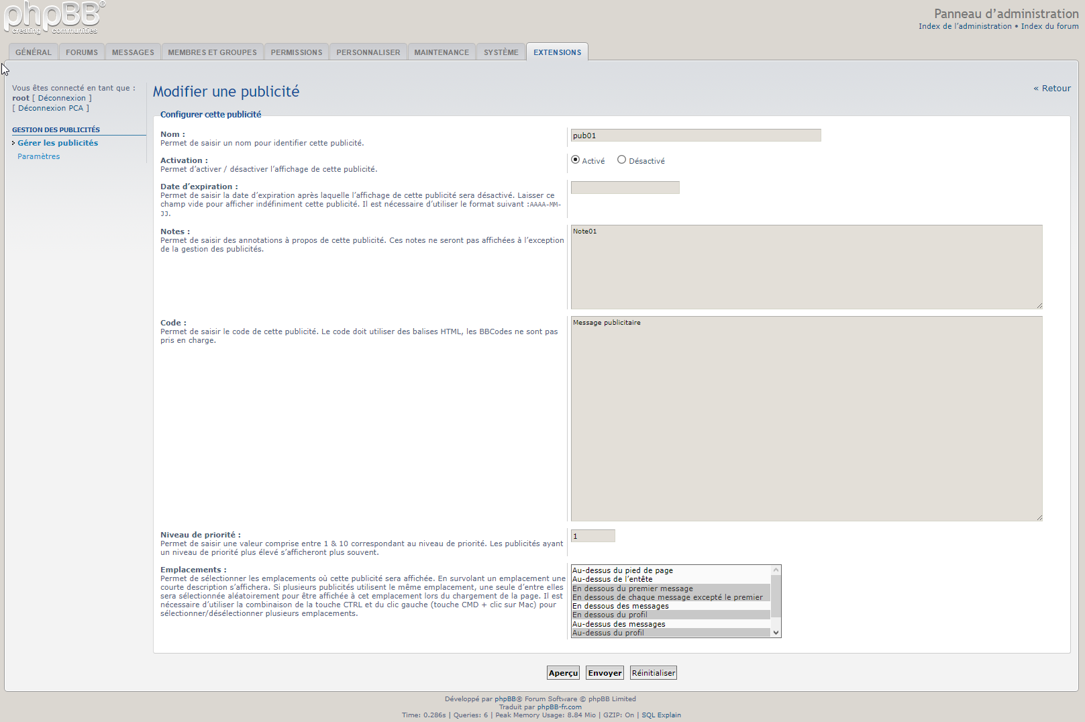
Task: Select 'Au-dessus du pied de page' option
Action: pyautogui.click(x=622, y=570)
